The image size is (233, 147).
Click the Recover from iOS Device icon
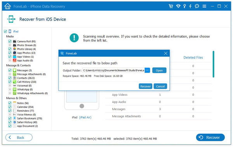coord(11,19)
